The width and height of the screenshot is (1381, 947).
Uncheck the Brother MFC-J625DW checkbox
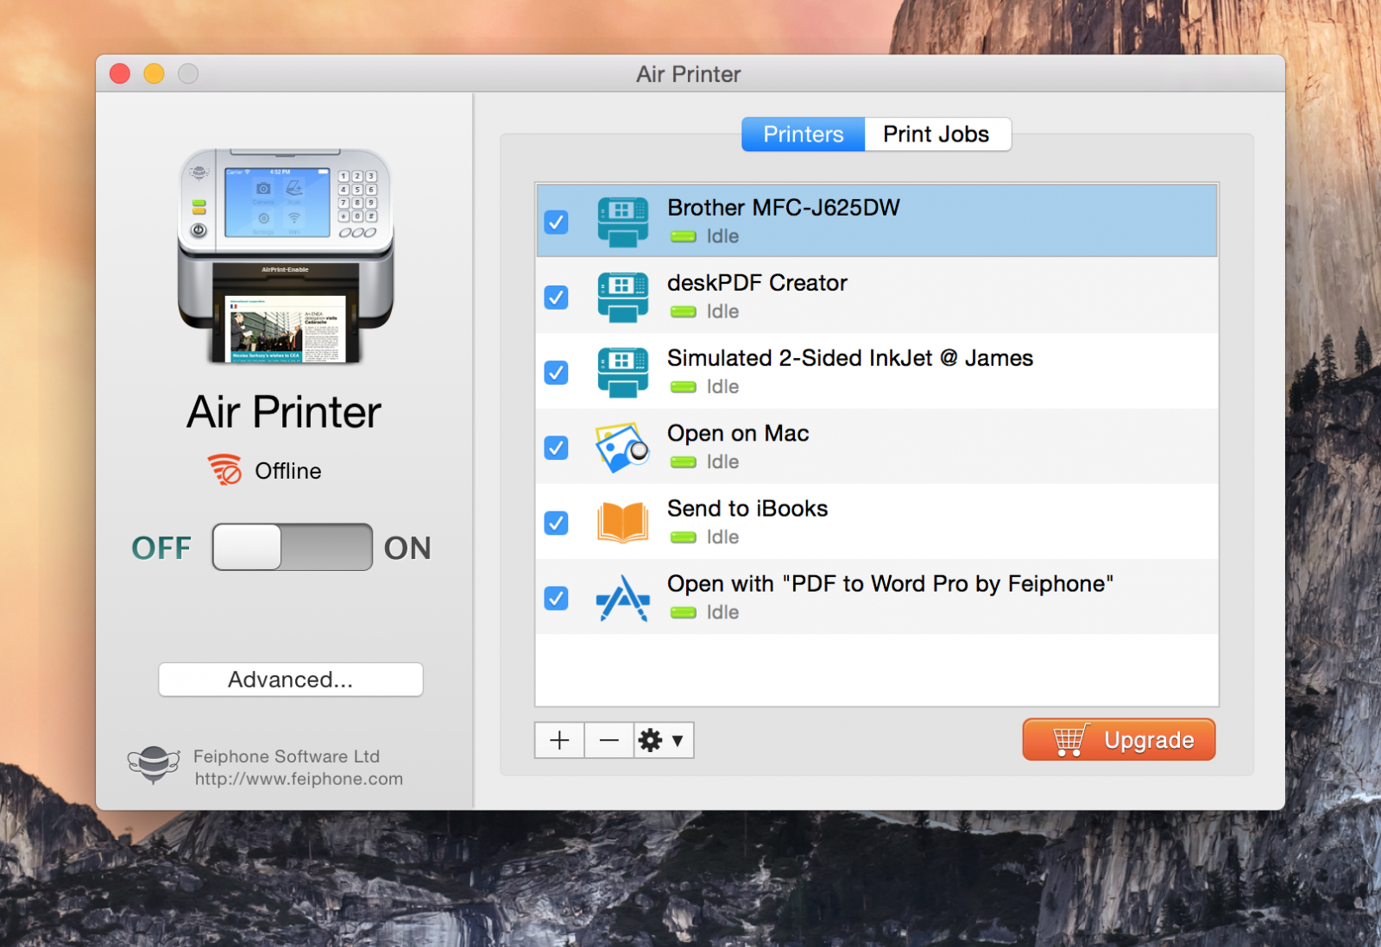[x=557, y=222]
